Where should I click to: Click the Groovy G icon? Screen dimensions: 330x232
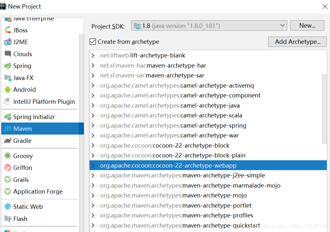8,156
